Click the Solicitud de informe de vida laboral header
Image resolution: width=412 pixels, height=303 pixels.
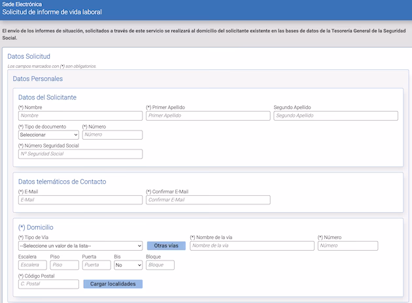52,12
